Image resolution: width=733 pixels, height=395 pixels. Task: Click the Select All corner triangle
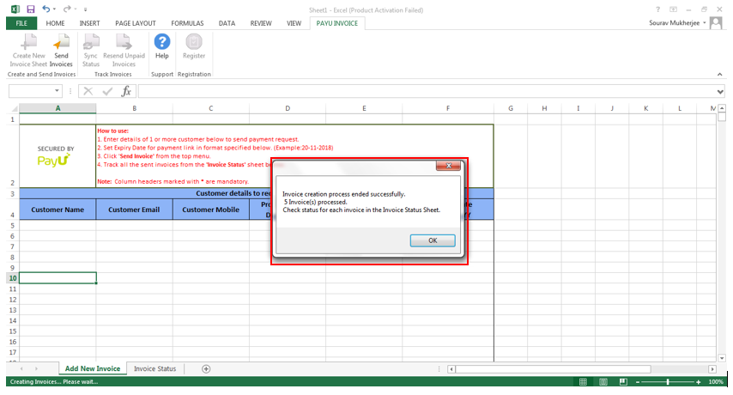pos(13,108)
